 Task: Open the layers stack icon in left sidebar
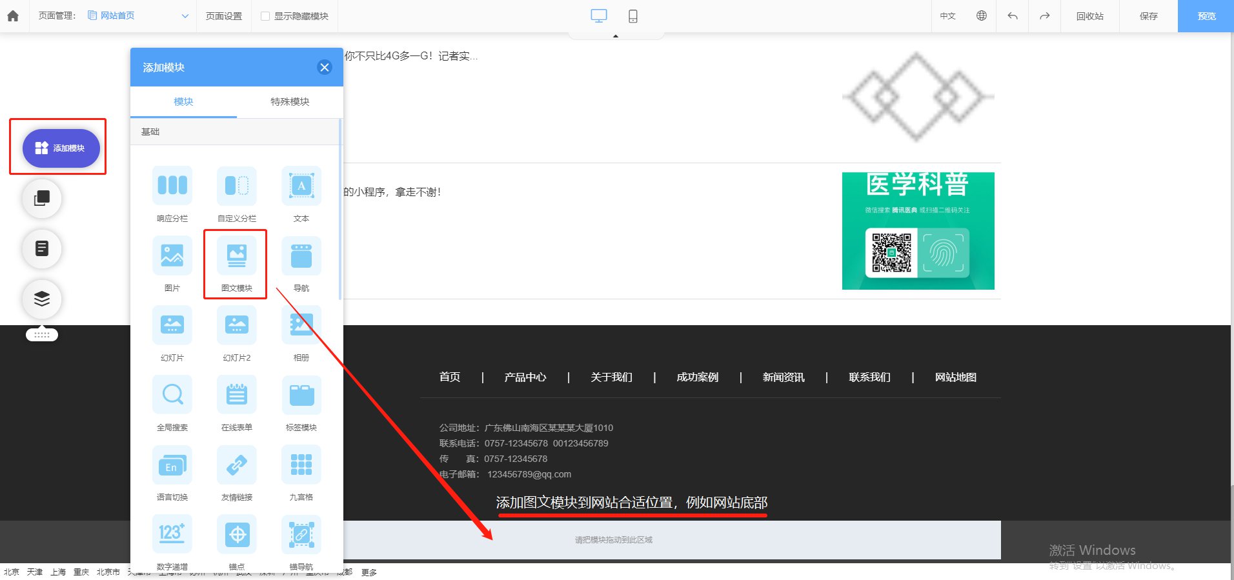pyautogui.click(x=42, y=299)
